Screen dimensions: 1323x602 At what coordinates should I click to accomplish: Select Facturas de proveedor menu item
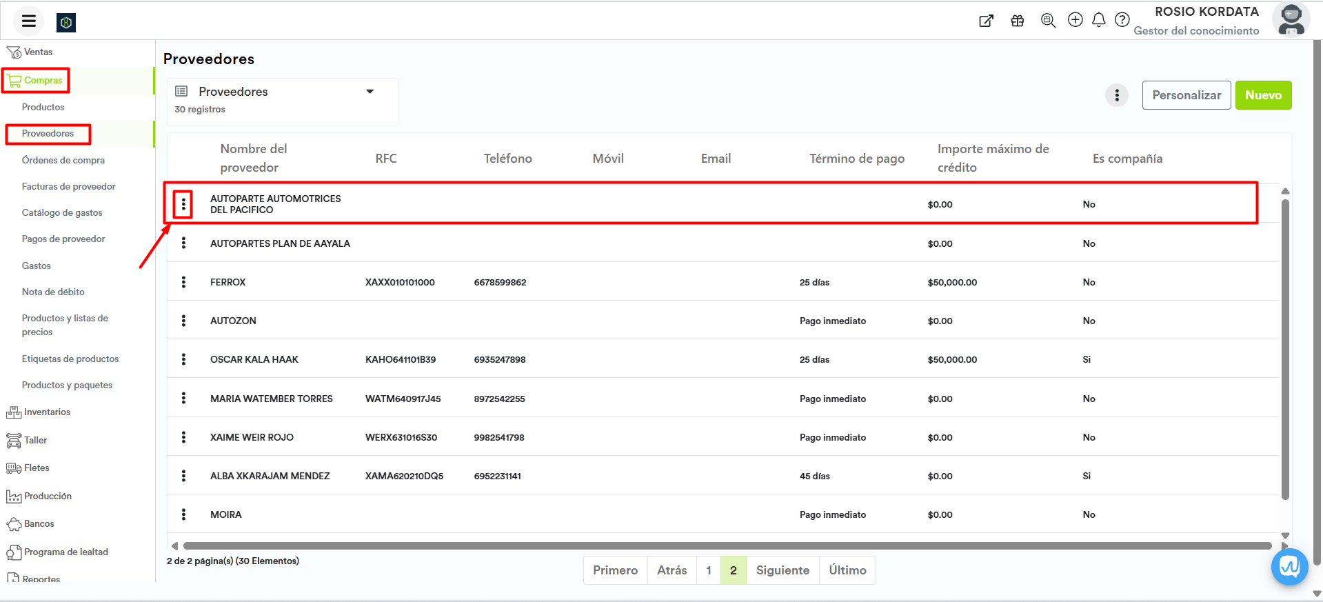(x=68, y=186)
